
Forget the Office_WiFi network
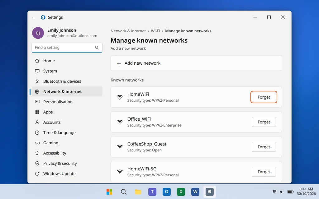coord(264,122)
